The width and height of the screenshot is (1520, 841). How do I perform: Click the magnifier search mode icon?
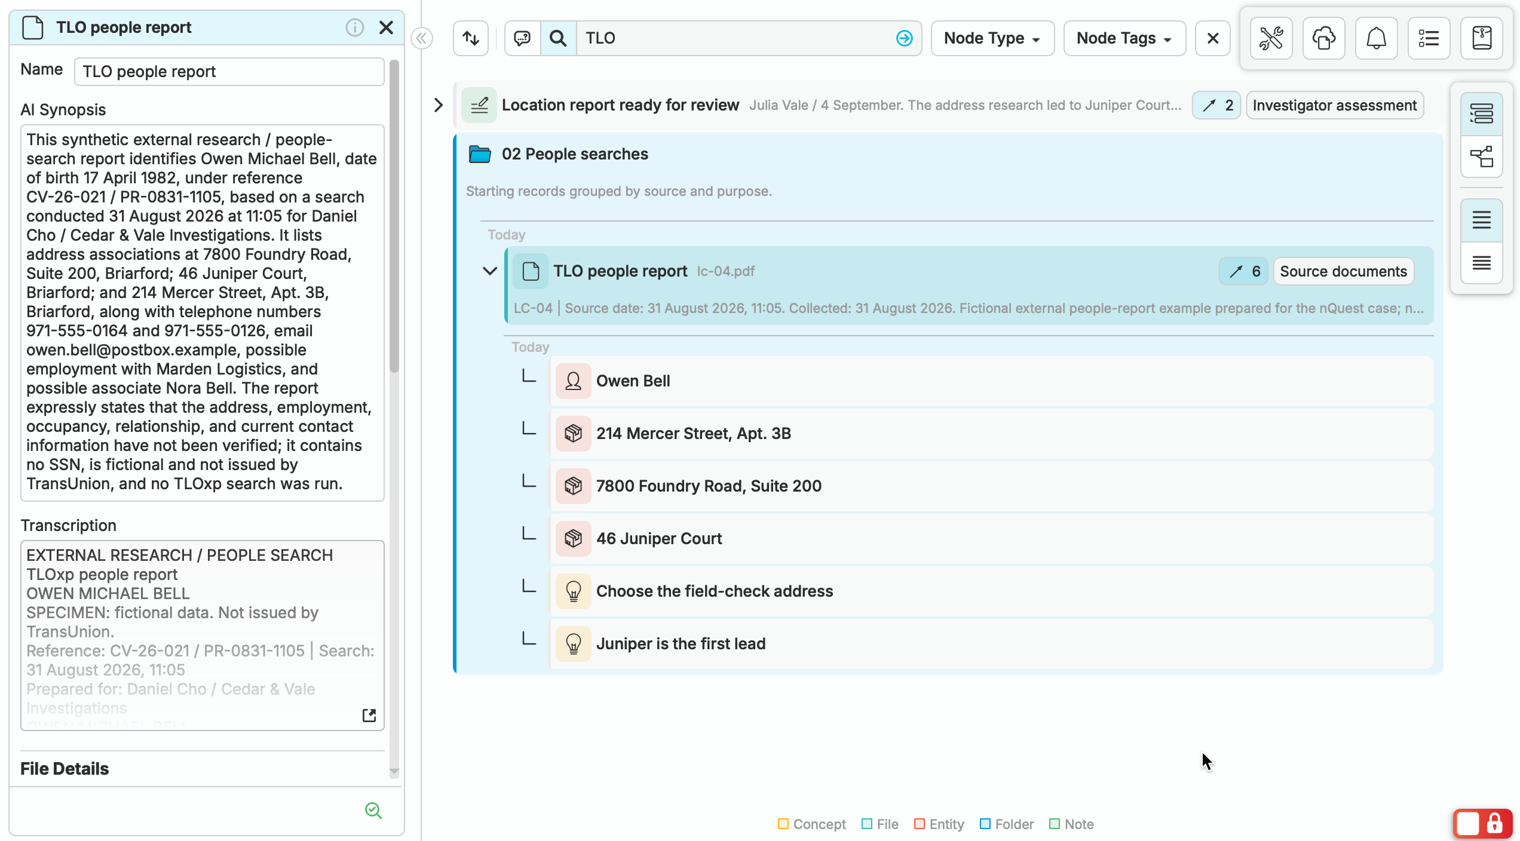(558, 38)
